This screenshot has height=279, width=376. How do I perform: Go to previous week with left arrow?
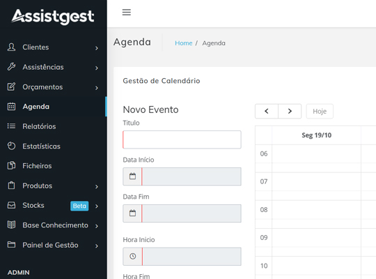pos(267,111)
